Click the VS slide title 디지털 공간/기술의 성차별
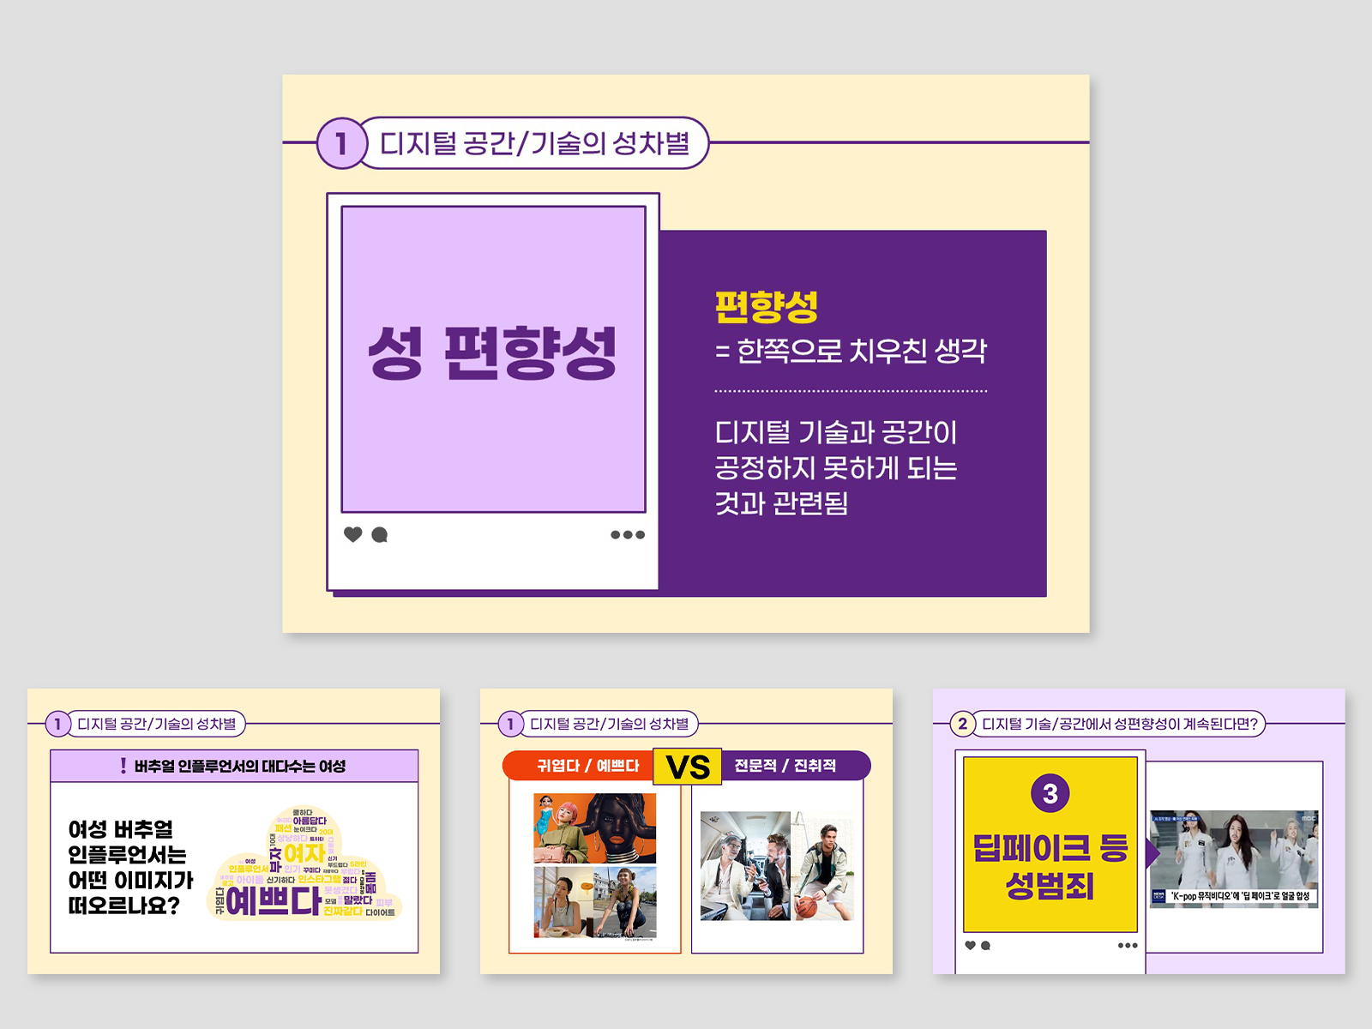This screenshot has width=1372, height=1029. (x=610, y=724)
